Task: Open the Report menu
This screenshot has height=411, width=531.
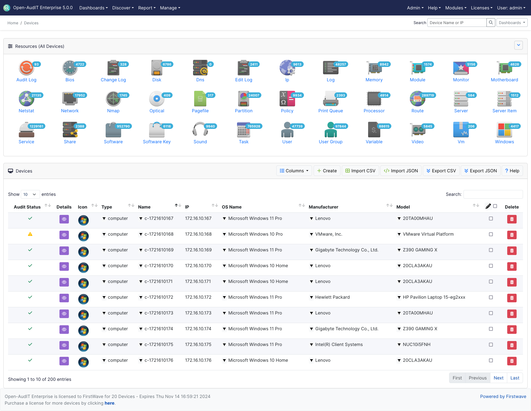Action: [147, 8]
